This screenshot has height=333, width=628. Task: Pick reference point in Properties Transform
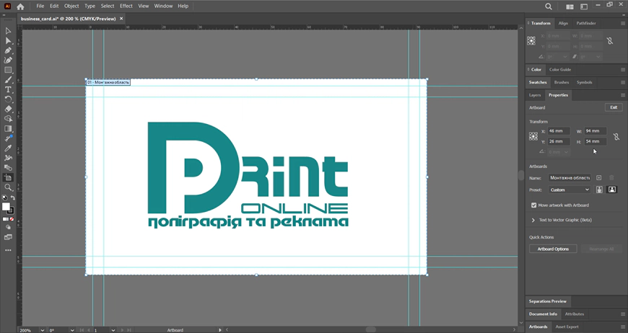[533, 136]
